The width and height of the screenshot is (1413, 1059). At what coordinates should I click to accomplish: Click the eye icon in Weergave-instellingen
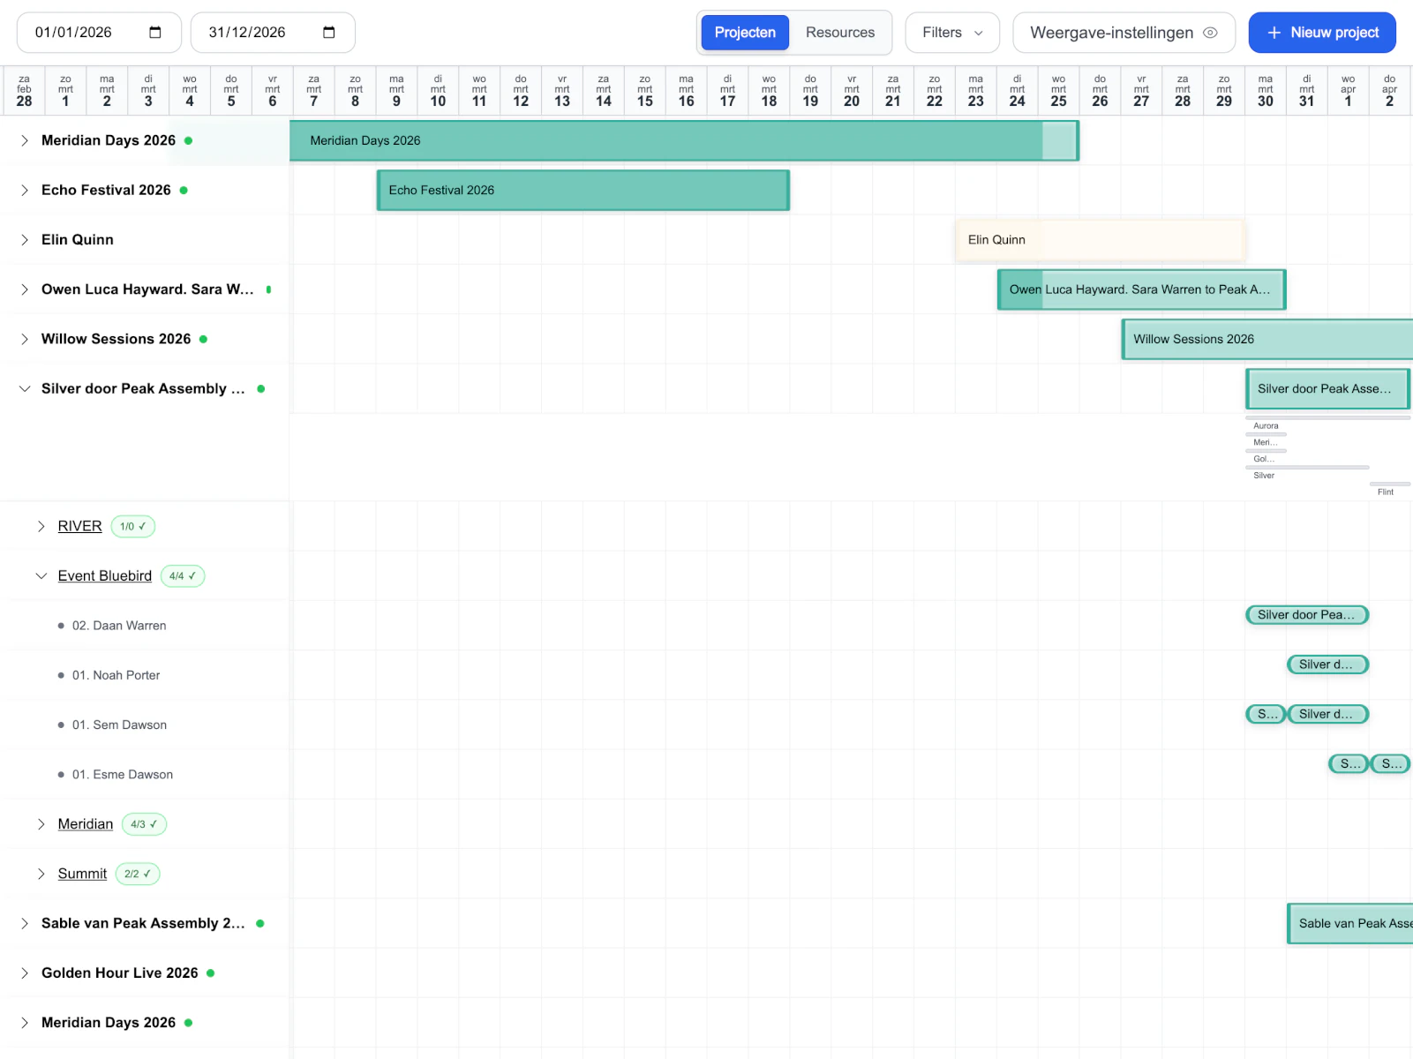click(x=1211, y=33)
